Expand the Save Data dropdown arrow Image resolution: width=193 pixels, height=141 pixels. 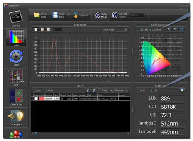click(68, 15)
